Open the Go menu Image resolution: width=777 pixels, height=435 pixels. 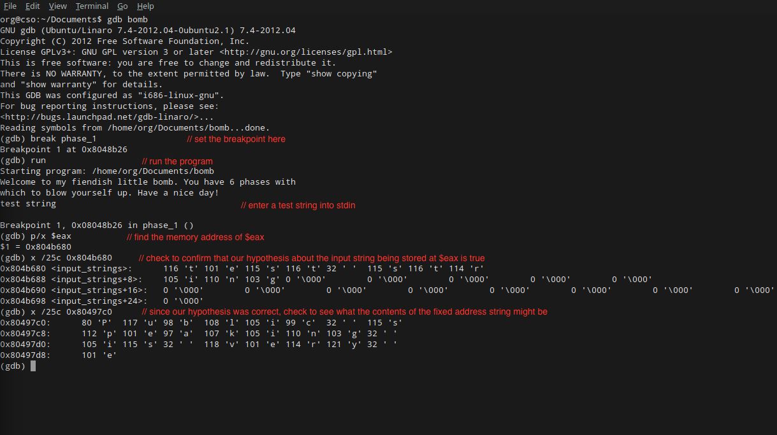point(122,6)
